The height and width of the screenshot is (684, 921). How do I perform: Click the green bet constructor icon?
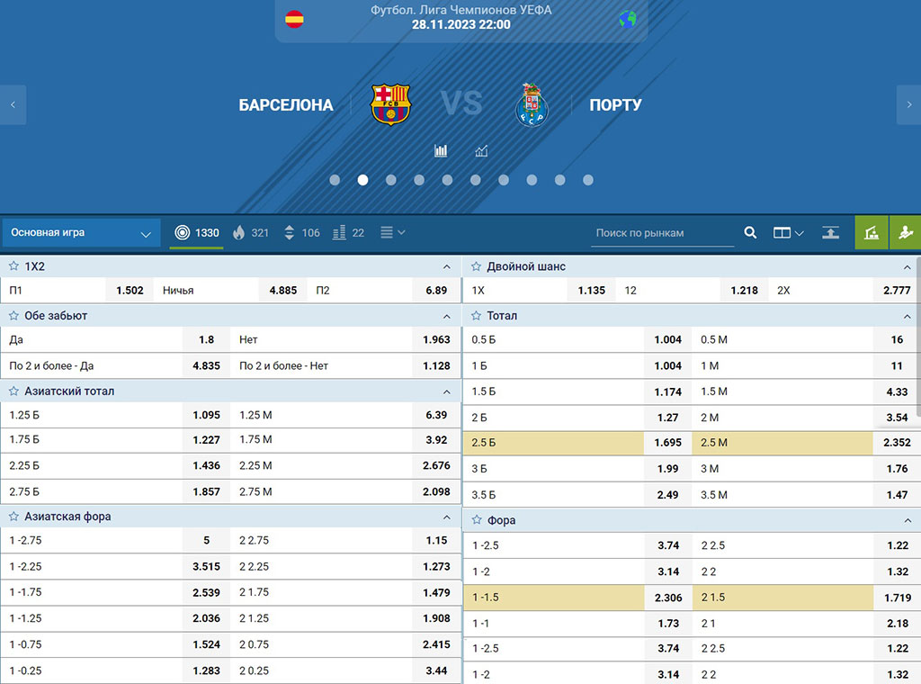(871, 233)
